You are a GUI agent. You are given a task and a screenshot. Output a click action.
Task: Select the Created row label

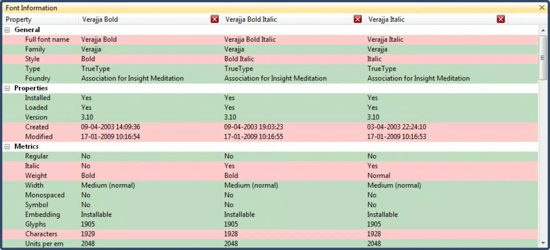click(37, 127)
